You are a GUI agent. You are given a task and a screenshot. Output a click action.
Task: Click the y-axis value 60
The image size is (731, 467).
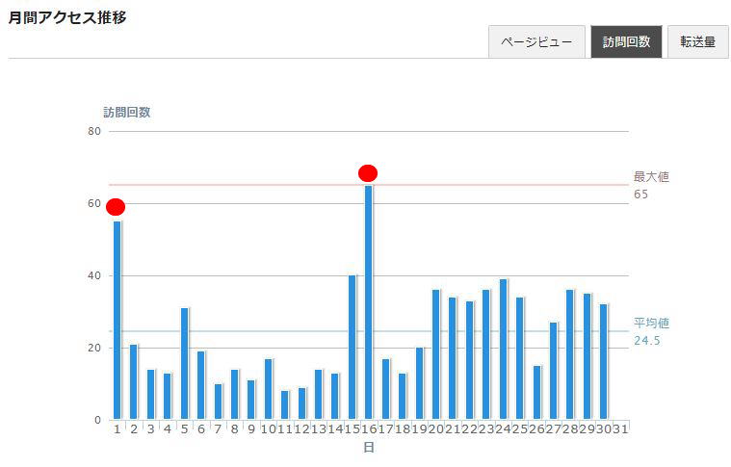[94, 204]
